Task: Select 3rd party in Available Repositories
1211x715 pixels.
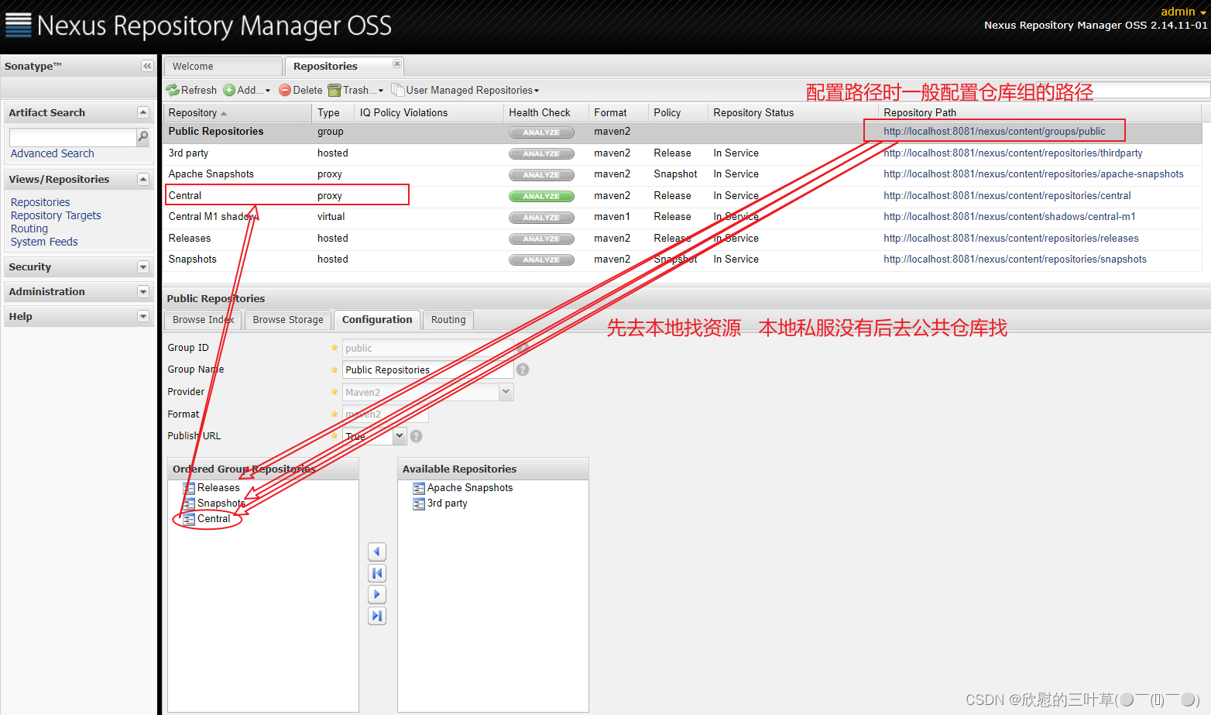Action: 440,504
